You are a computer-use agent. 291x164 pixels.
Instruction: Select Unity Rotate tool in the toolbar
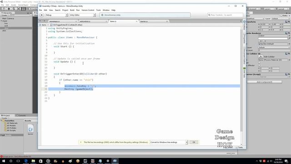pyautogui.click(x=14, y=9)
